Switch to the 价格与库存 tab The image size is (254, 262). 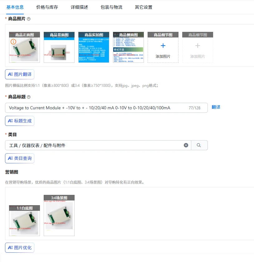(47, 7)
